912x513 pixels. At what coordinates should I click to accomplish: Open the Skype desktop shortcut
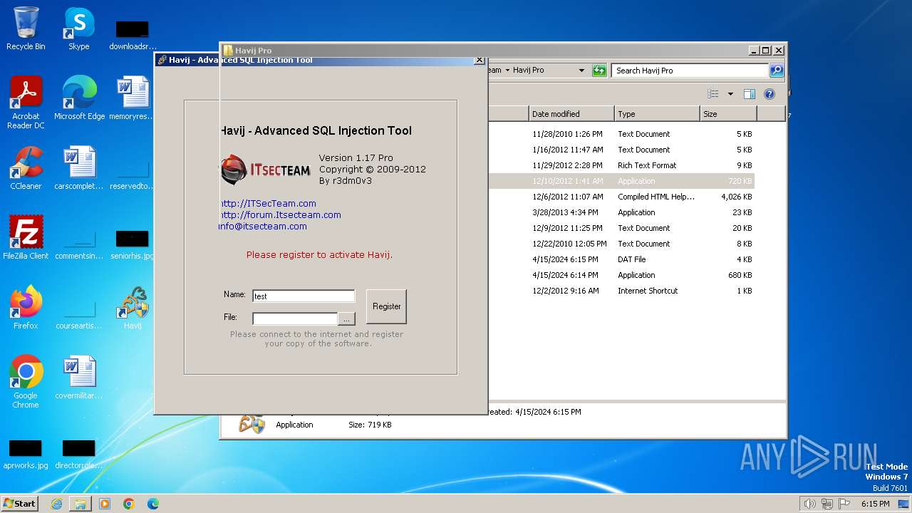coord(79,28)
